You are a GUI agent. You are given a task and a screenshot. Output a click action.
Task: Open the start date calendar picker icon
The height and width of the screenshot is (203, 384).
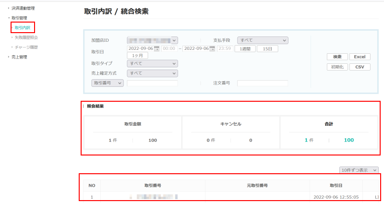(156, 49)
